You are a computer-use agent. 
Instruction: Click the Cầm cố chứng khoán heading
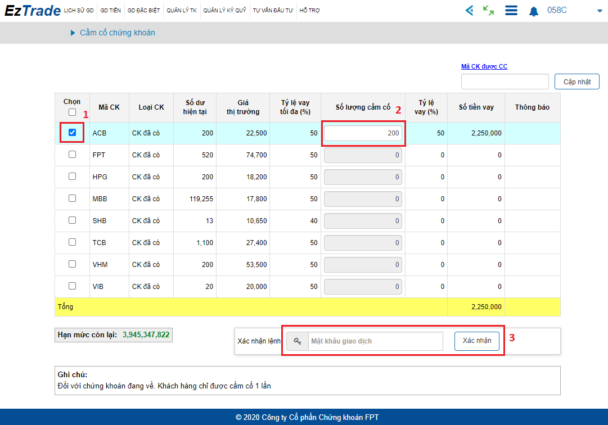click(x=118, y=33)
